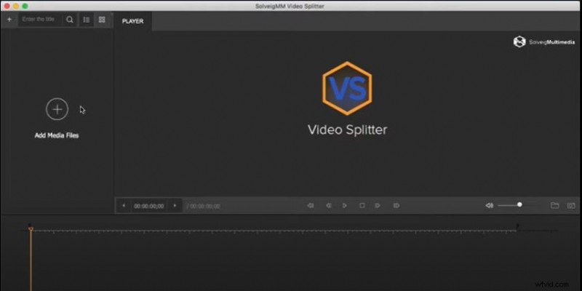
Task: Switch media library to list view
Action: pos(87,20)
